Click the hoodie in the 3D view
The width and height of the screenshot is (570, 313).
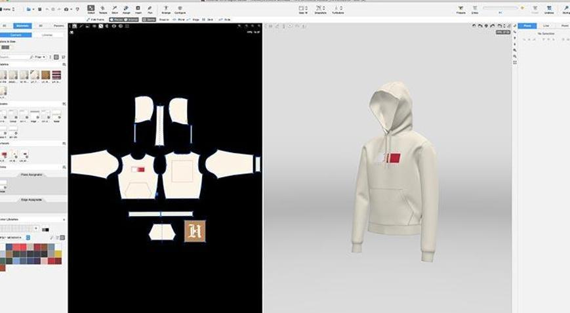coord(395,171)
